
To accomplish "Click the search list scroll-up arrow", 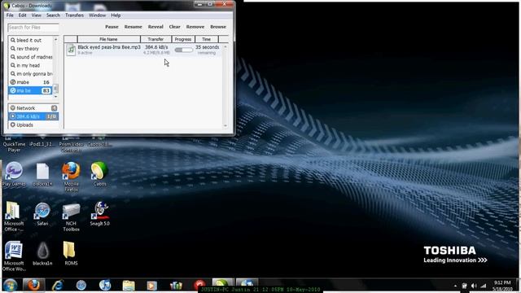I will tap(55, 40).
